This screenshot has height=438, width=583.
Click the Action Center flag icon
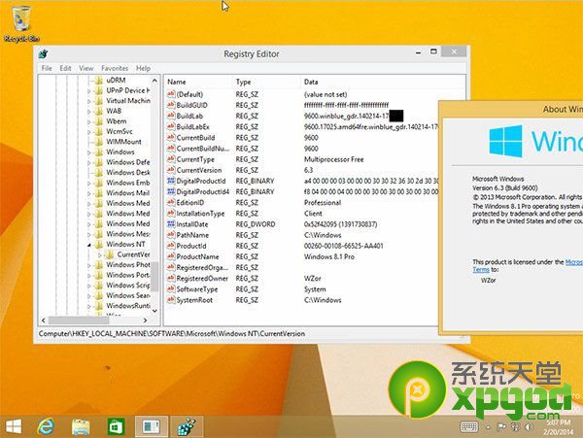[x=501, y=427]
